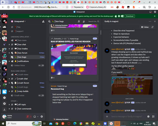158x126 pixels.
Task: Click Спросить Алису AI button
Action: (96, 7)
